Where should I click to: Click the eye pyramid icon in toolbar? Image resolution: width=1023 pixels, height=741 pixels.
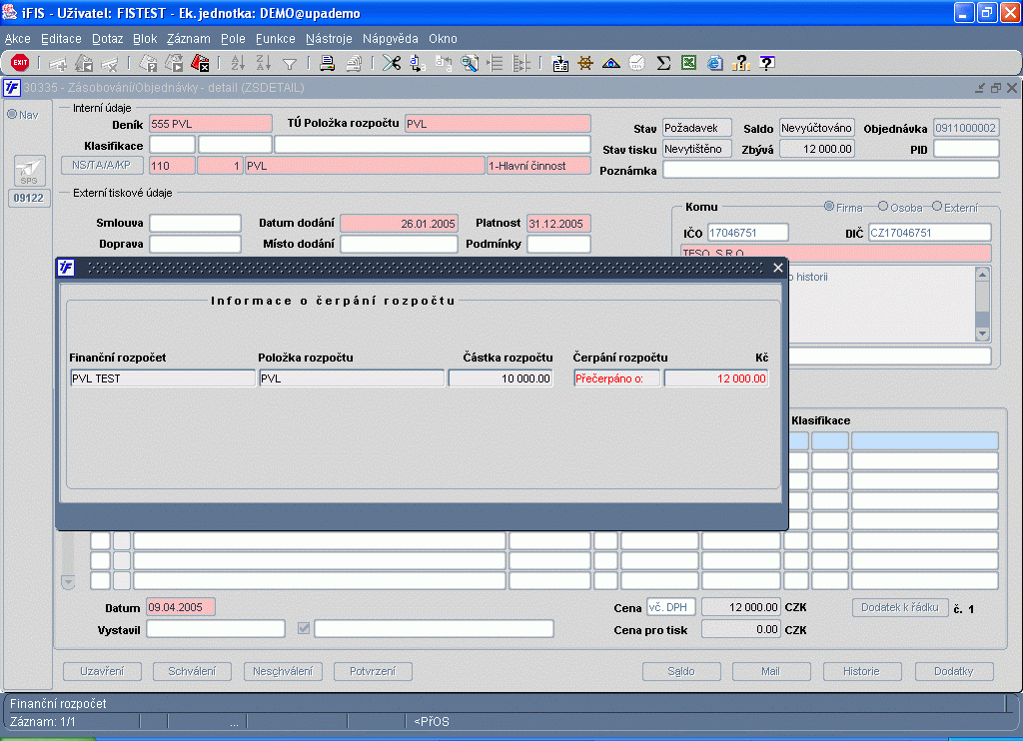click(611, 63)
